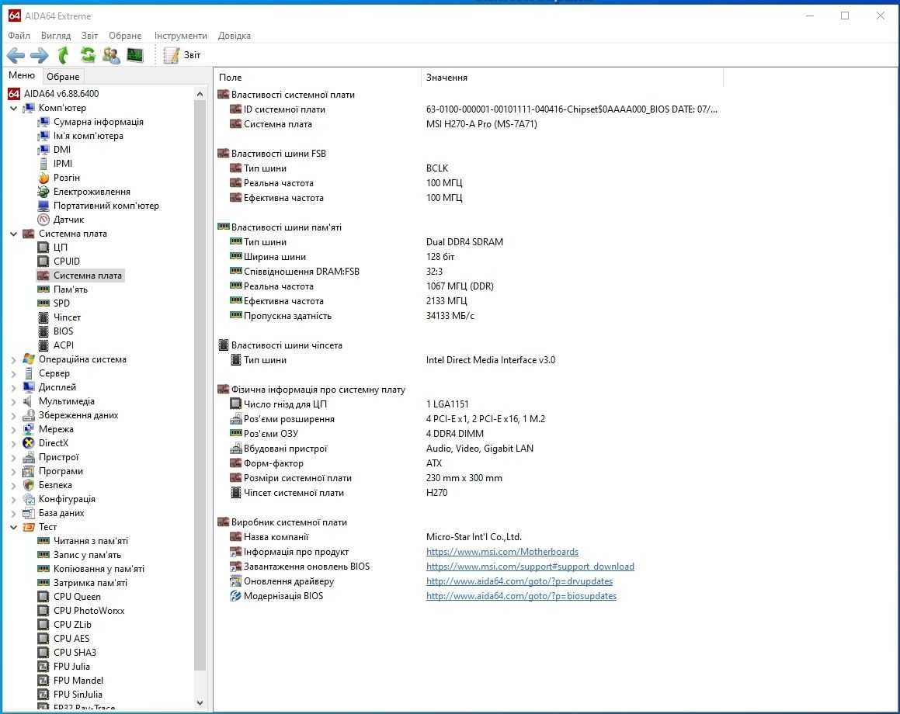Image resolution: width=900 pixels, height=714 pixels.
Task: Expand the Дисплей node
Action: [x=14, y=387]
